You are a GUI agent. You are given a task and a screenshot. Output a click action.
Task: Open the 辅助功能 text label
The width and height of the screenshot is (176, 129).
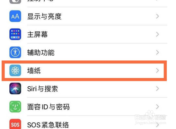click(x=41, y=52)
